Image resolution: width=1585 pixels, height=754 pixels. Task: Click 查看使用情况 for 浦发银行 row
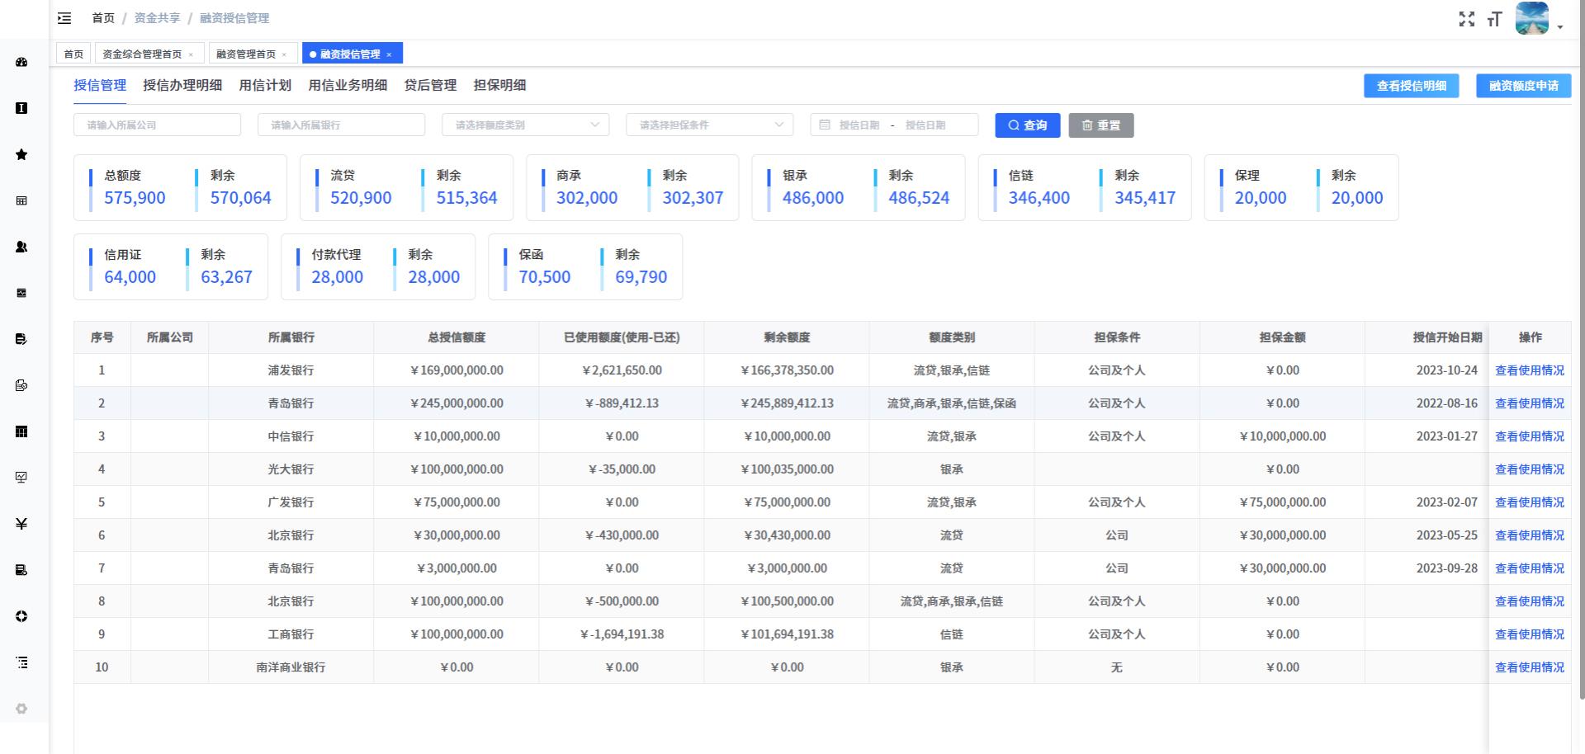(1529, 370)
